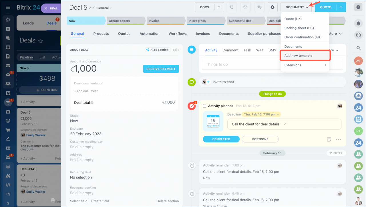
Task: Open the chat bubbles icon in header
Action: pyautogui.click(x=259, y=7)
